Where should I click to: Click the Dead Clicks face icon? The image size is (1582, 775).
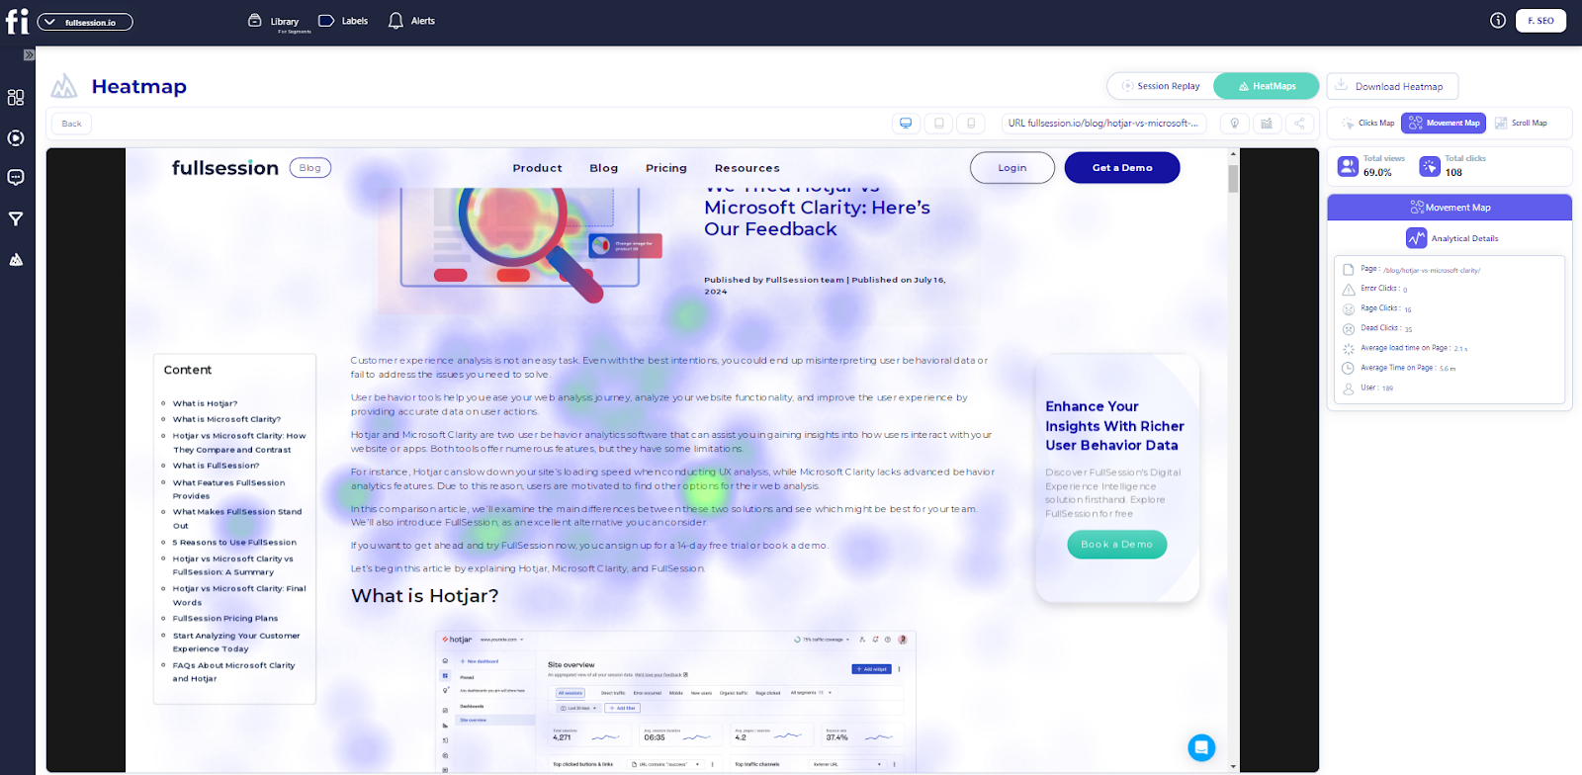pyautogui.click(x=1349, y=329)
